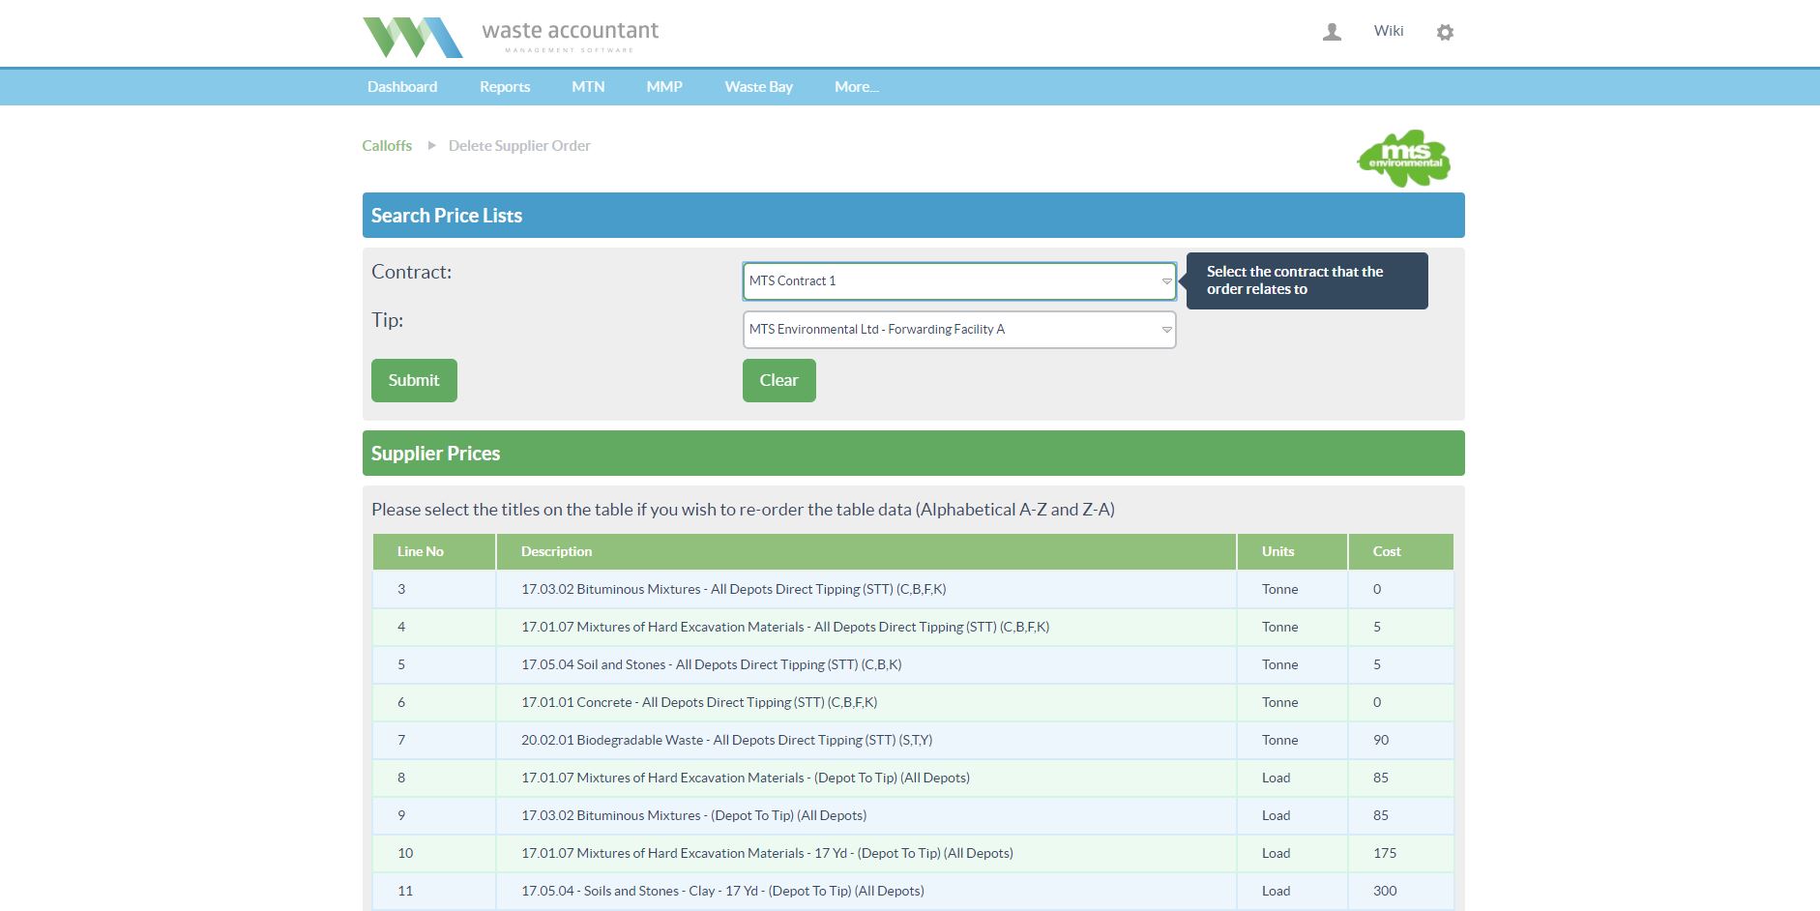Open the Waste Bay menu

pos(758,87)
